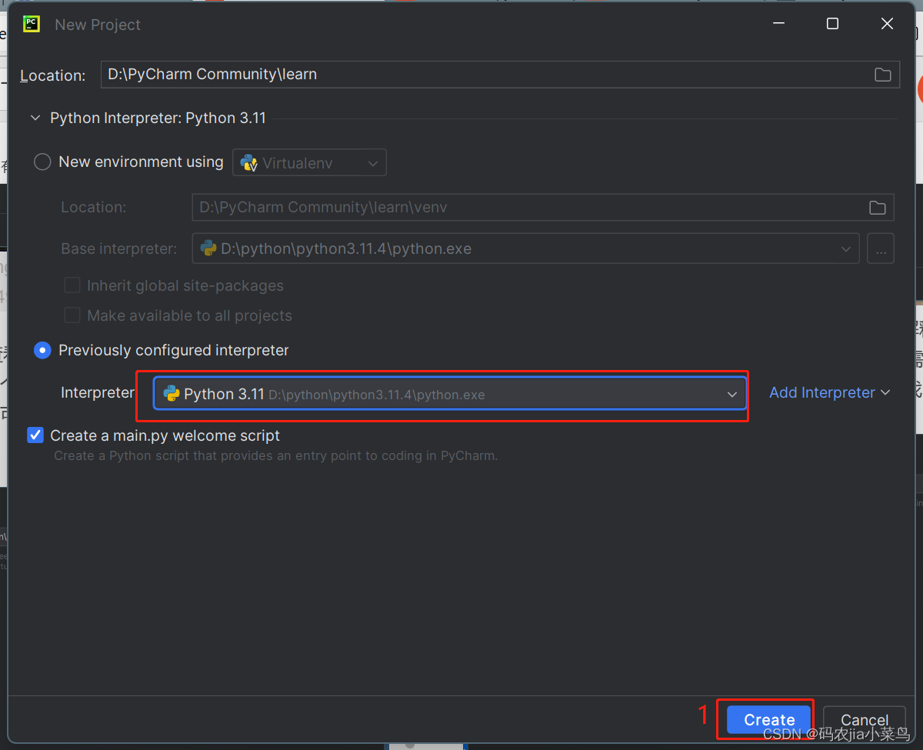The width and height of the screenshot is (923, 750).
Task: Click Python icon in Base interpreter field
Action: 208,248
